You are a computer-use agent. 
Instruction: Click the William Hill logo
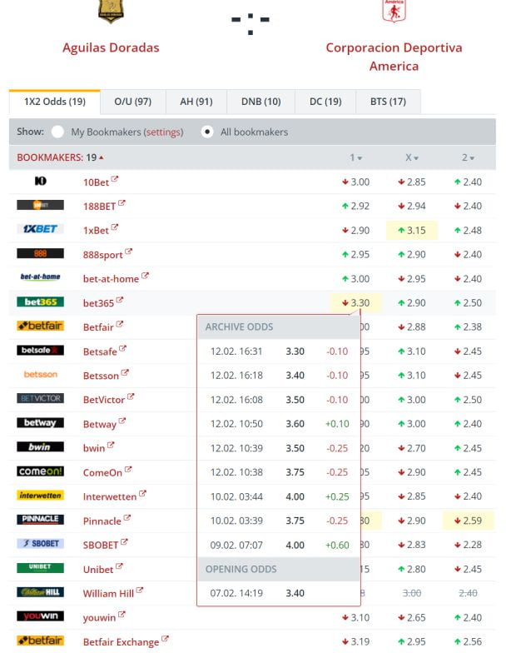click(40, 591)
